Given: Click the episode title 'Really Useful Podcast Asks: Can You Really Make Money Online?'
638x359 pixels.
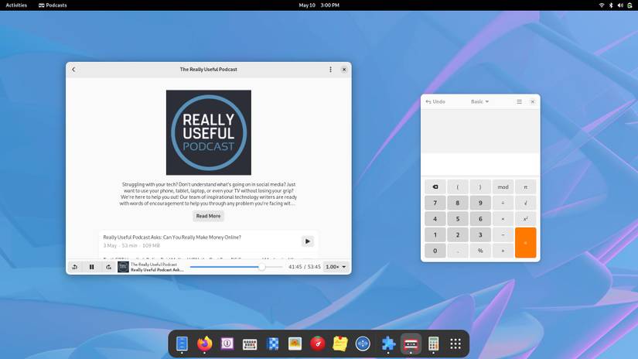Looking at the screenshot, I should click(x=172, y=238).
